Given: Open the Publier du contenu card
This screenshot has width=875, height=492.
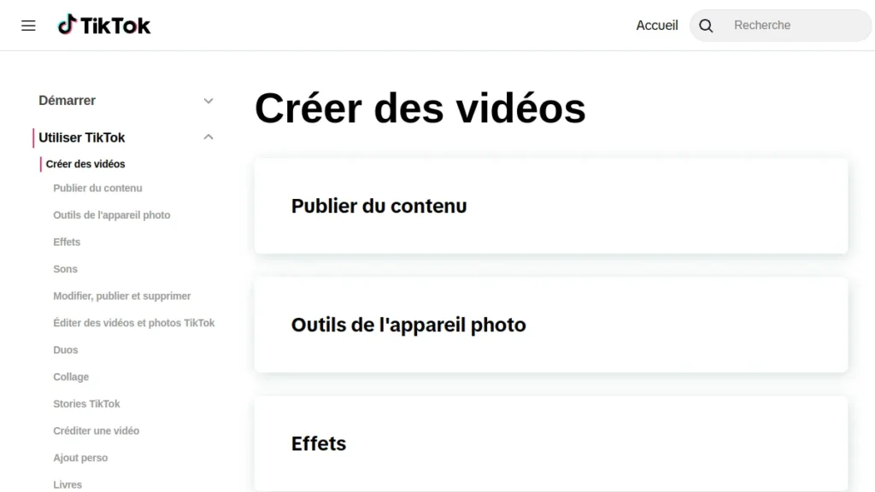Looking at the screenshot, I should (551, 206).
